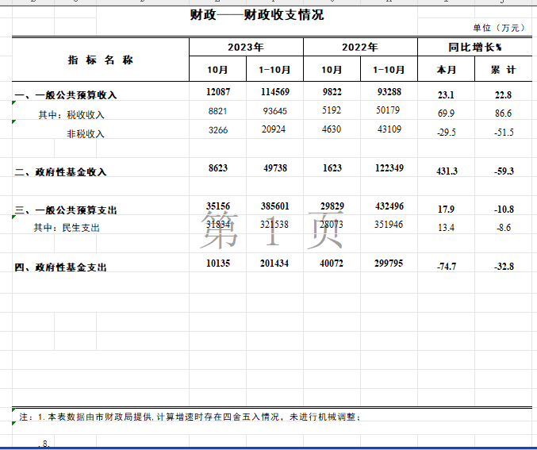Viewport: 537px width, 450px height.
Task: Select the 累计 column header
Action: (503, 70)
